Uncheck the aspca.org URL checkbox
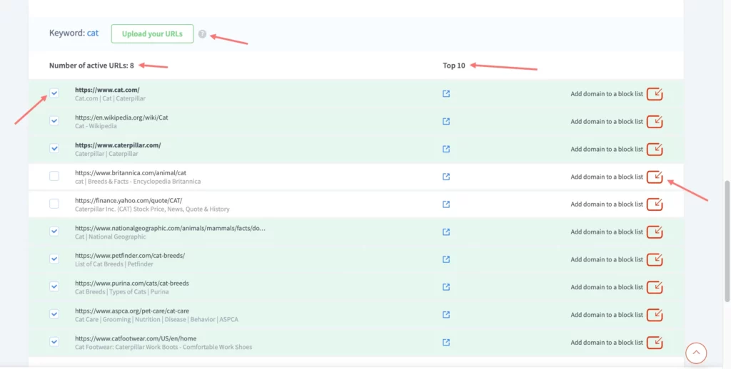The image size is (731, 369). point(54,314)
